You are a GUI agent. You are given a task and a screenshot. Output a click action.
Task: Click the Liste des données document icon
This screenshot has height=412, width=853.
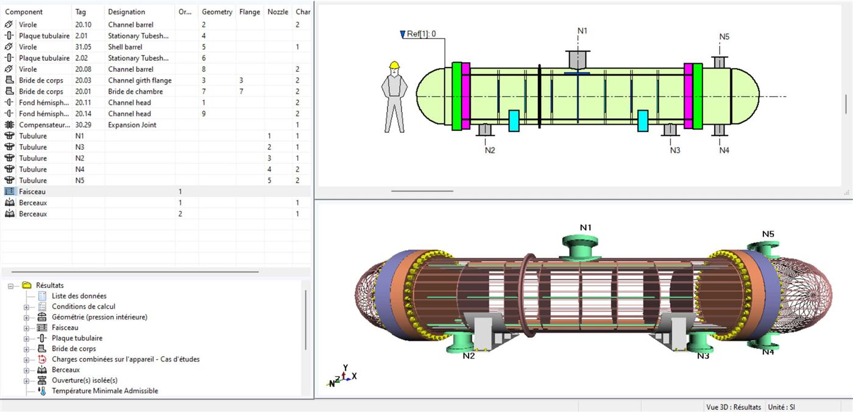[x=42, y=296]
